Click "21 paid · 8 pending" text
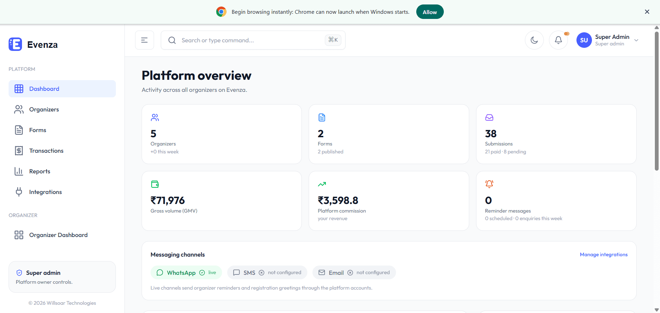Image resolution: width=660 pixels, height=313 pixels. 505,152
